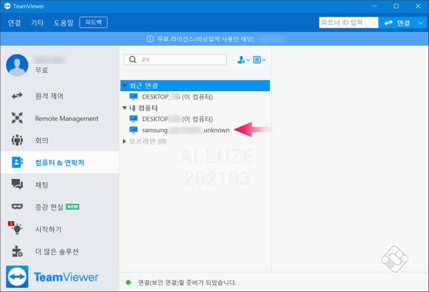Screen dimensions: 429x292
Task: Click the magnifier search icon
Action: 132,60
